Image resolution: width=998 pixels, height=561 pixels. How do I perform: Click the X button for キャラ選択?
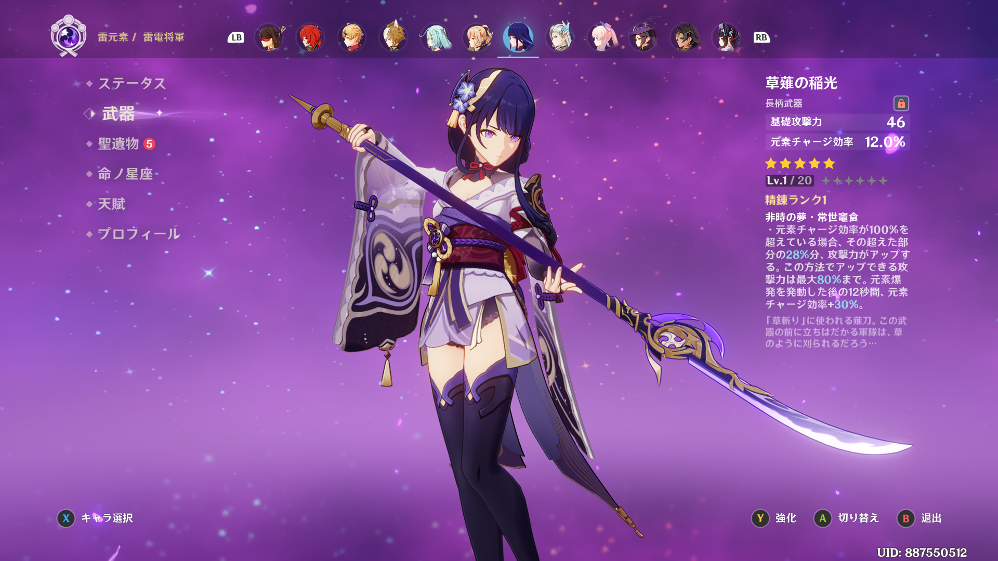[66, 518]
